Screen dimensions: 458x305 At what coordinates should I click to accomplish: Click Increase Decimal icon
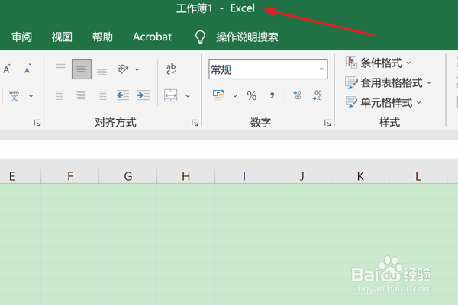tap(297, 95)
